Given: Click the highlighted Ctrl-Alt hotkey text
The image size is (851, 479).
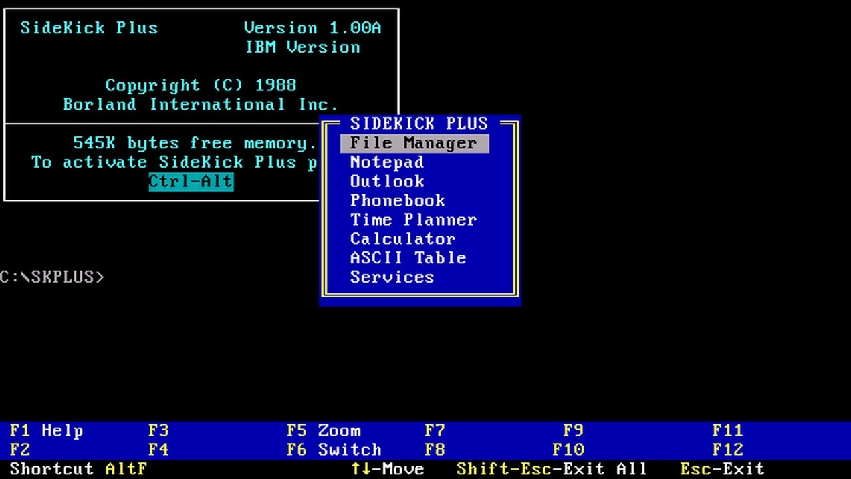Looking at the screenshot, I should pos(191,182).
